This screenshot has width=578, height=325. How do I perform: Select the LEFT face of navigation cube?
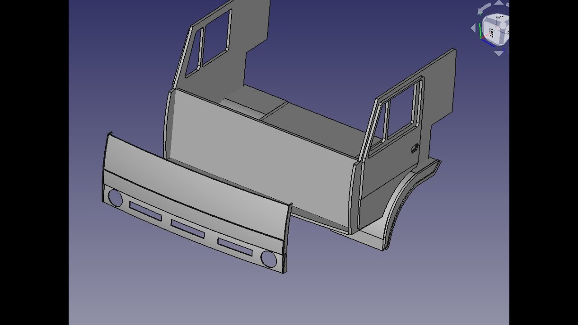tap(492, 32)
